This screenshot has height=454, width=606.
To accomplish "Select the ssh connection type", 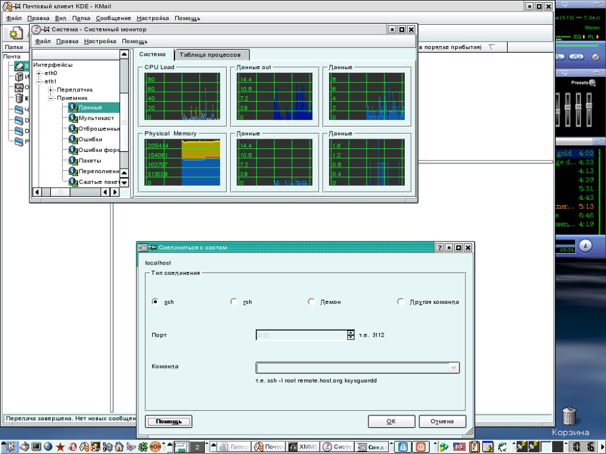I will pyautogui.click(x=155, y=301).
